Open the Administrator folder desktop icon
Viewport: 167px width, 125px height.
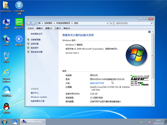click(6, 7)
